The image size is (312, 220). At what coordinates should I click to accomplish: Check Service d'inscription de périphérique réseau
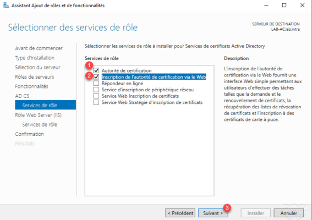pos(96,90)
